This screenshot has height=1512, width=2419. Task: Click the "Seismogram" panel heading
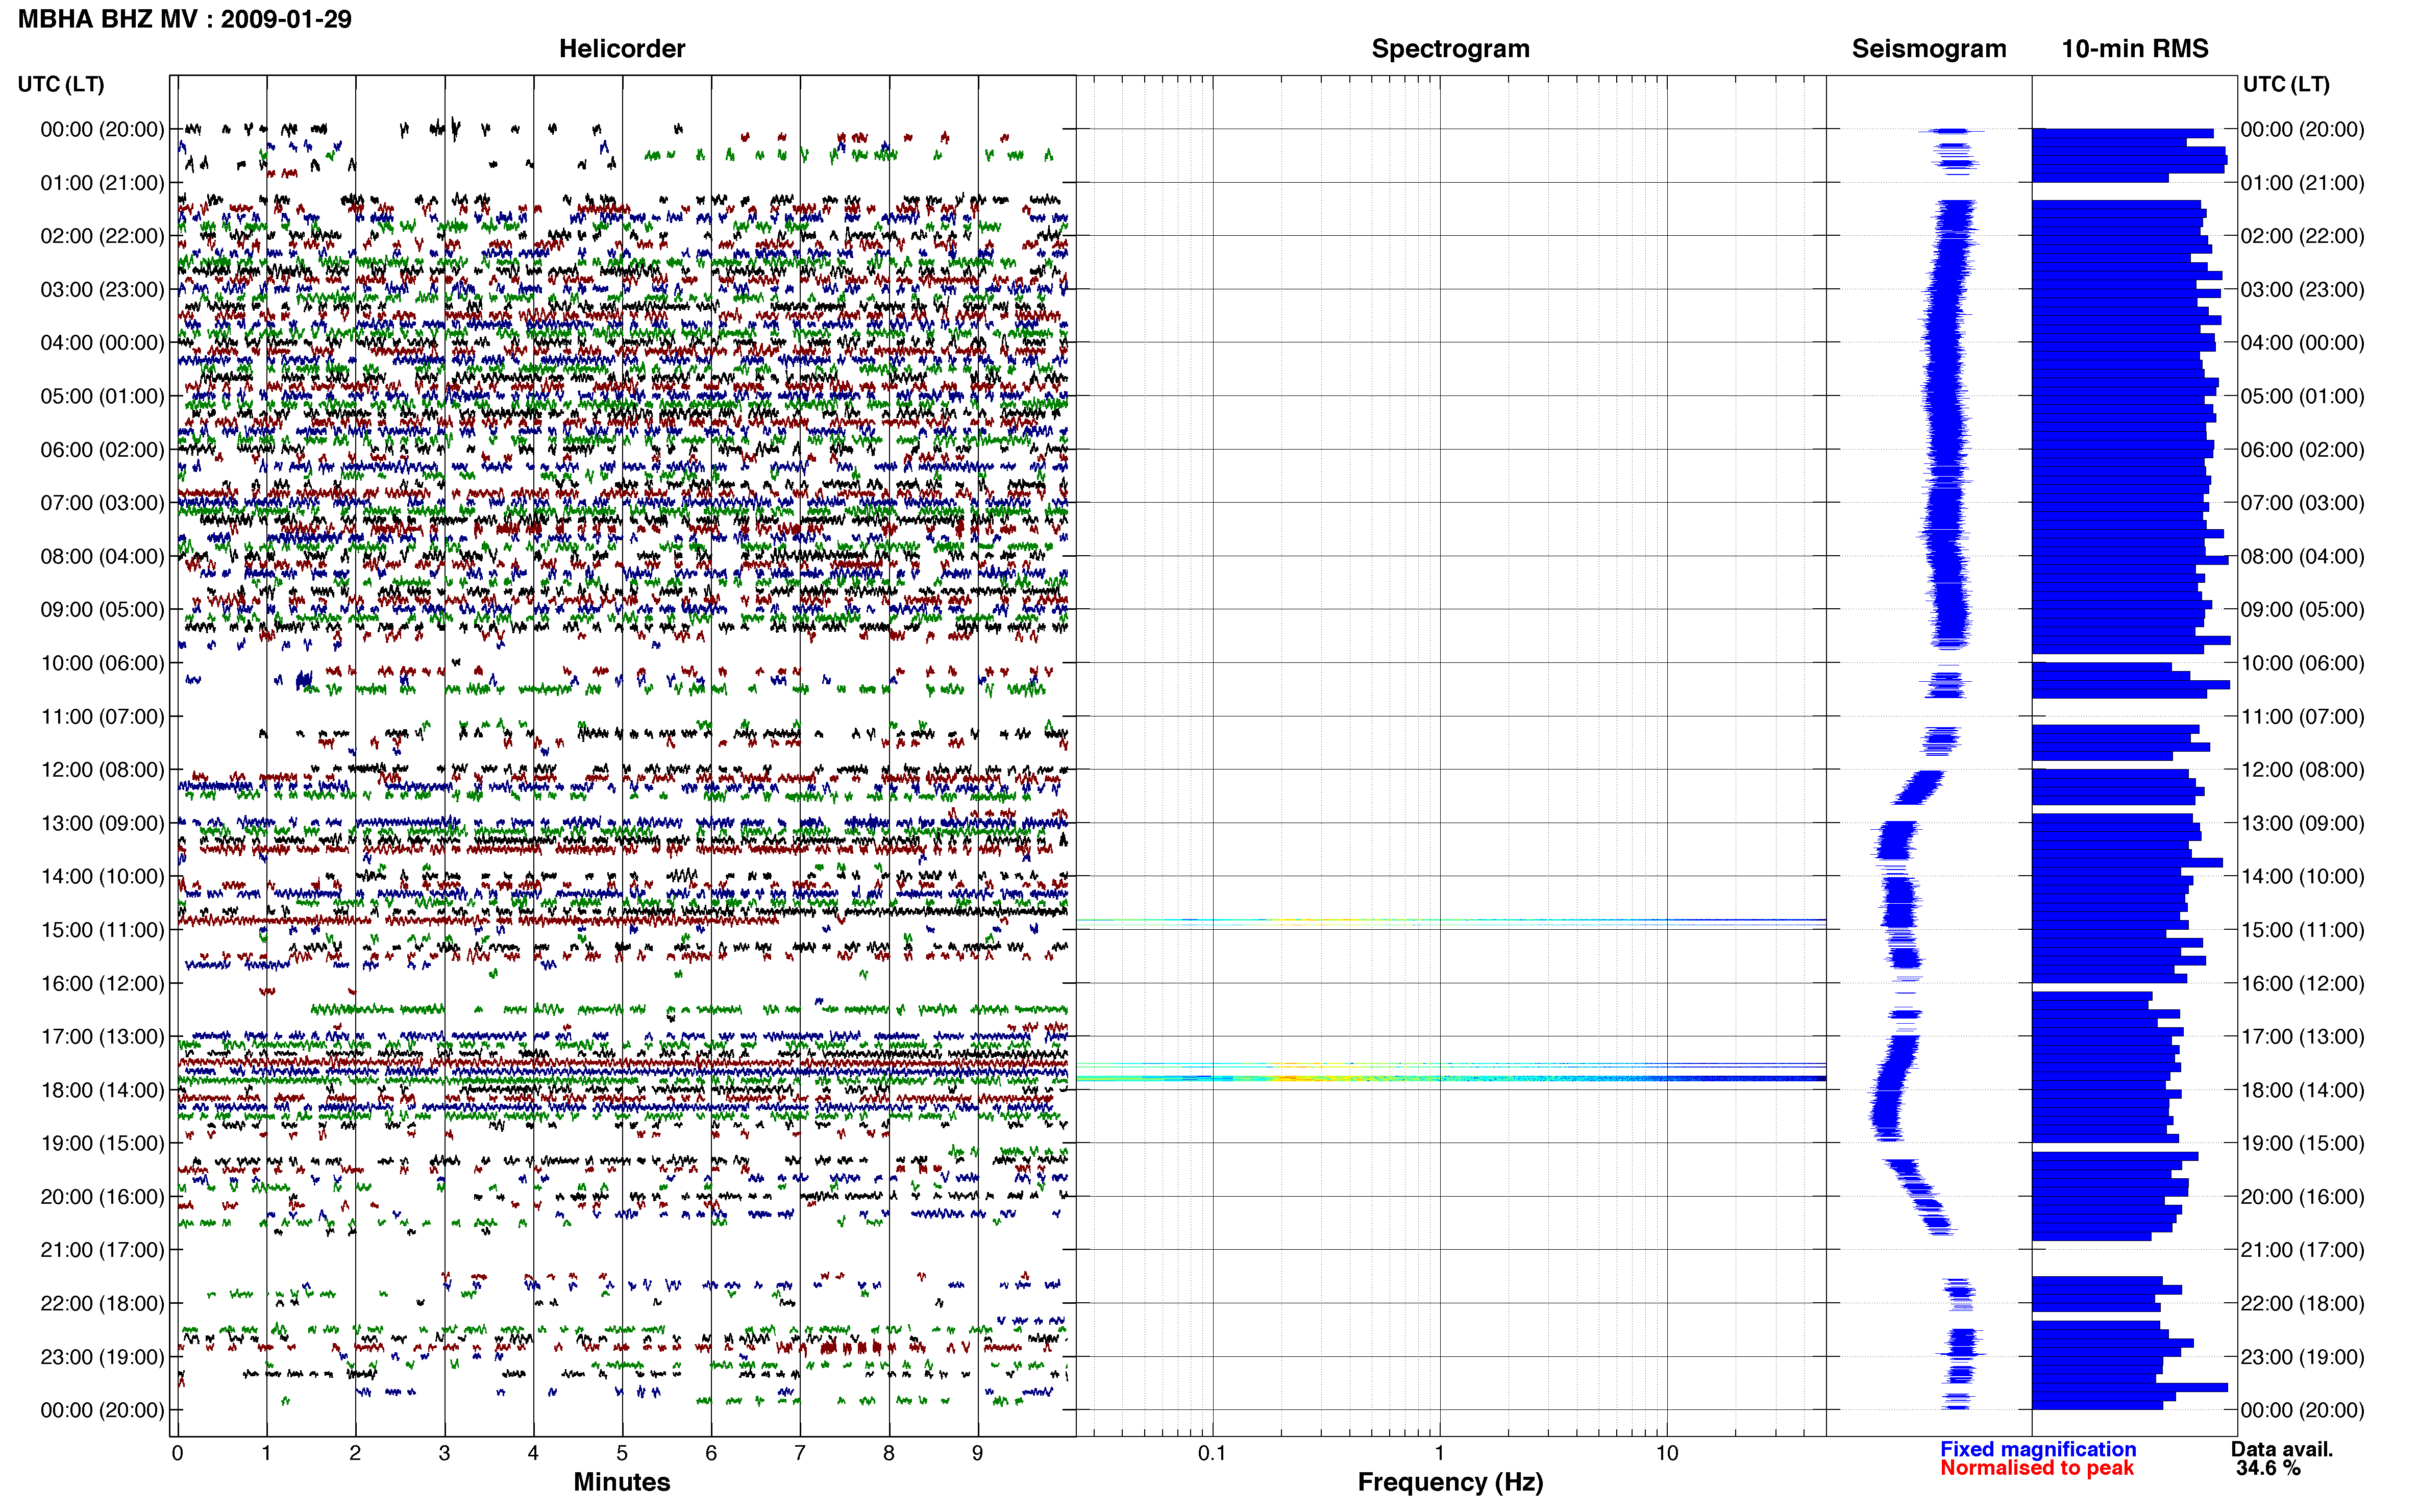[x=1929, y=48]
